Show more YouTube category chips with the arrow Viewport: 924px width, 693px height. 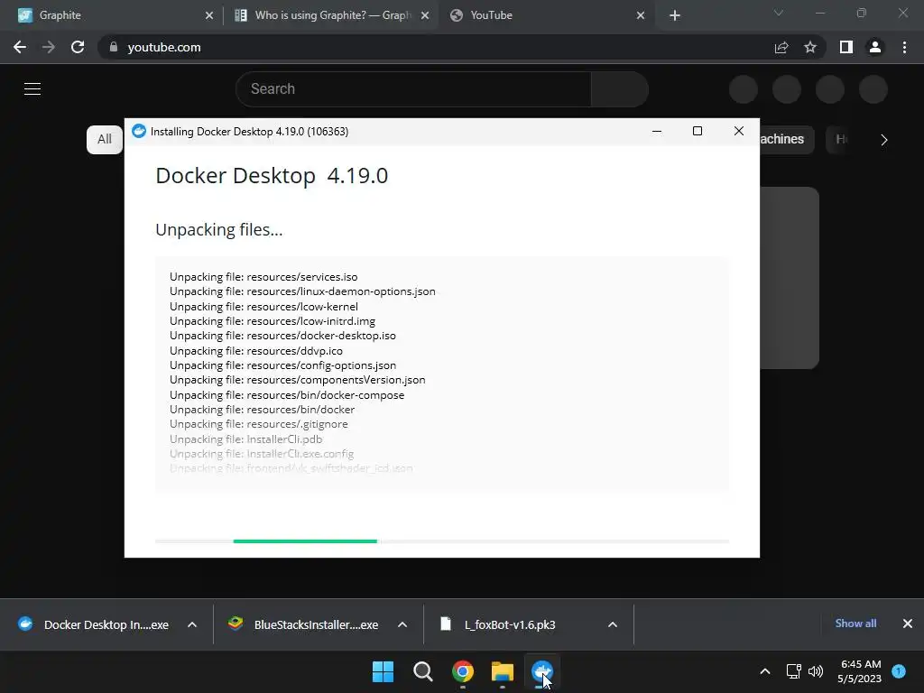click(x=884, y=140)
